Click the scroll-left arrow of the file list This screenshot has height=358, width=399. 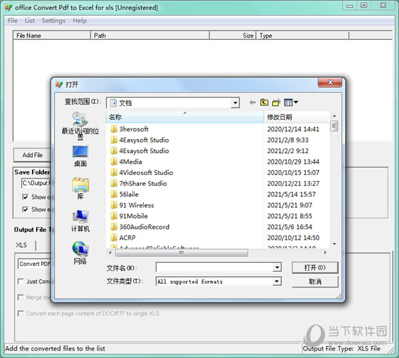[110, 253]
